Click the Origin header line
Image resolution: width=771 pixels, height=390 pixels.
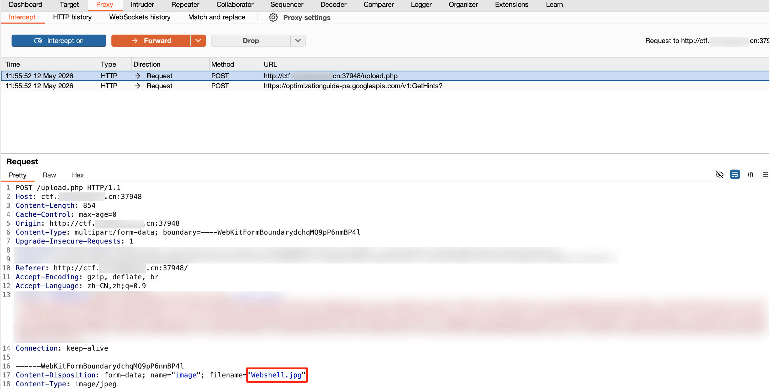(97, 224)
